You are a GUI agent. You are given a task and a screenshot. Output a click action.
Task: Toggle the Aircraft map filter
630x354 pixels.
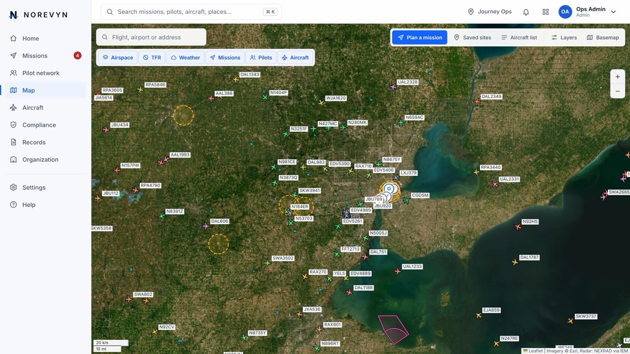(x=295, y=58)
